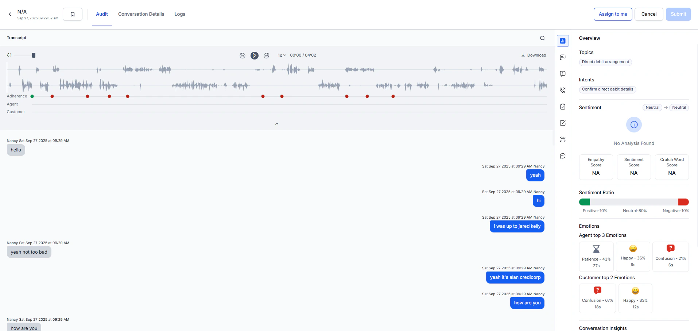The height and width of the screenshot is (331, 698).
Task: Select the Confirm direct debit details intent
Action: [608, 89]
